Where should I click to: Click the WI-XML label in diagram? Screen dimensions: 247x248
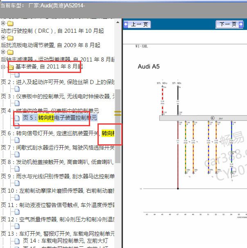click(142, 46)
